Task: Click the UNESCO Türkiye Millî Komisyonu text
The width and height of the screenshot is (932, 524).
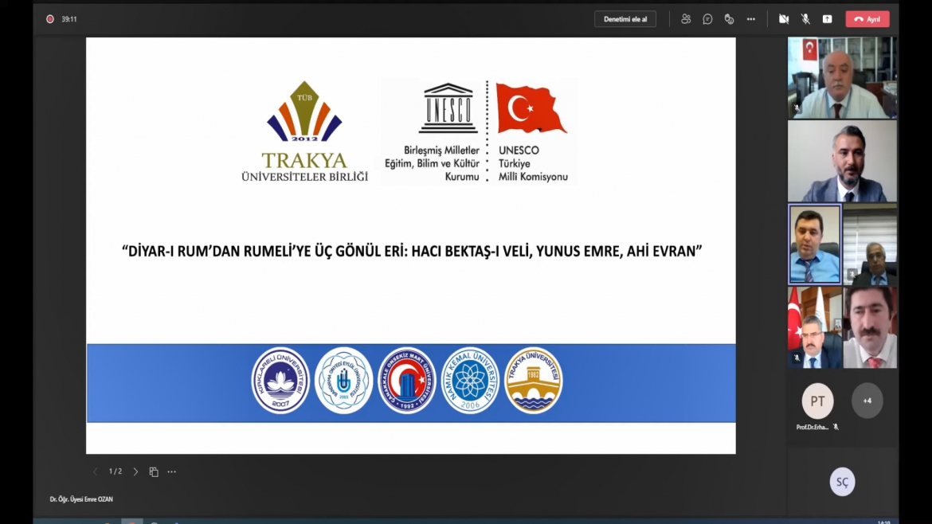Action: coord(533,164)
